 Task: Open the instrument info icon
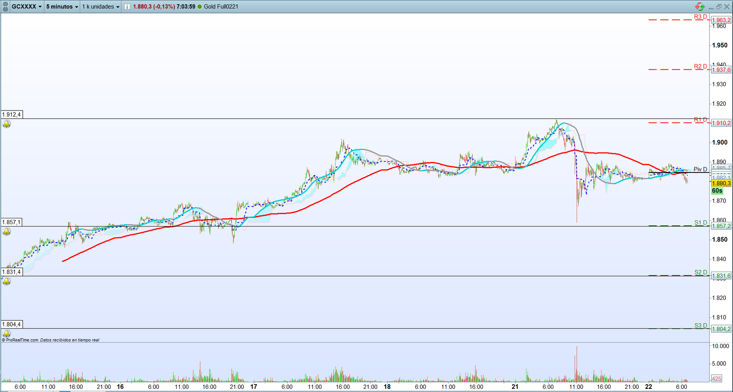(x=127, y=7)
